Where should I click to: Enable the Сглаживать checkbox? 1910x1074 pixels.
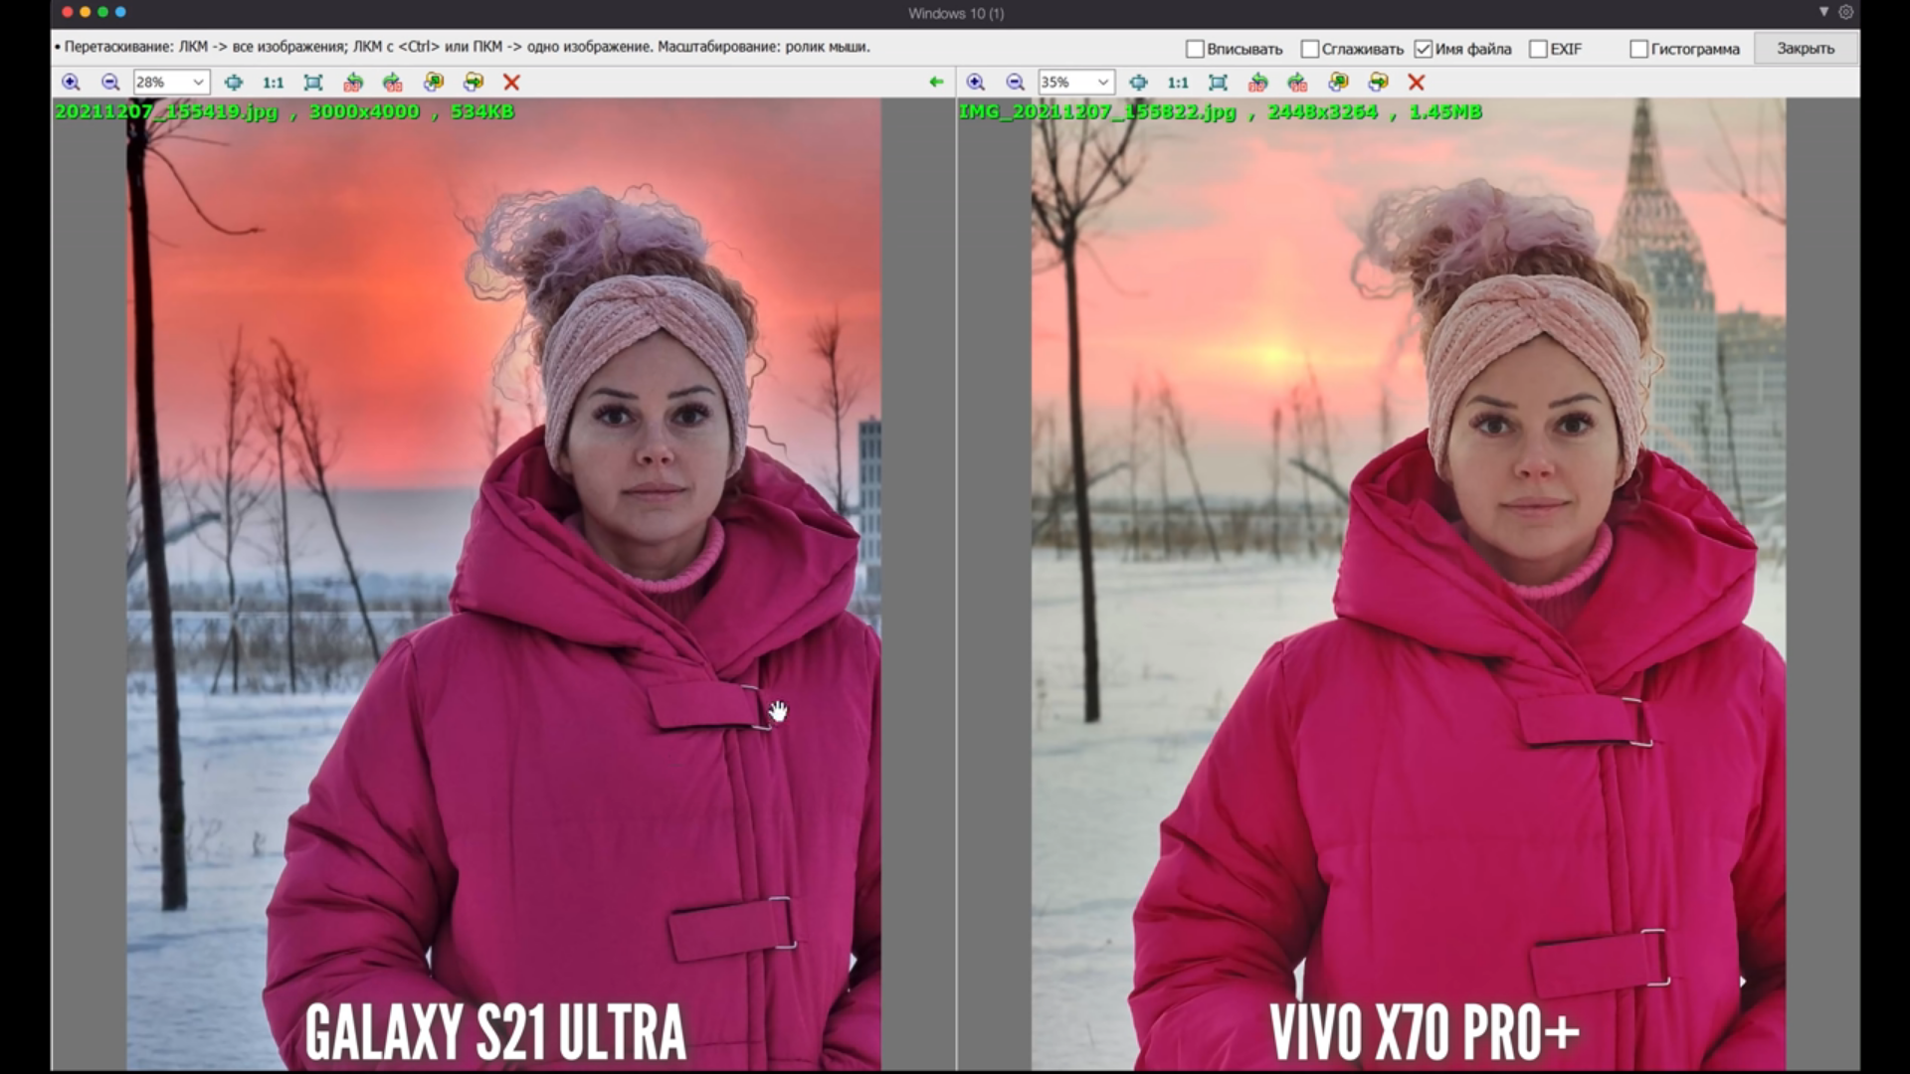[x=1310, y=49]
